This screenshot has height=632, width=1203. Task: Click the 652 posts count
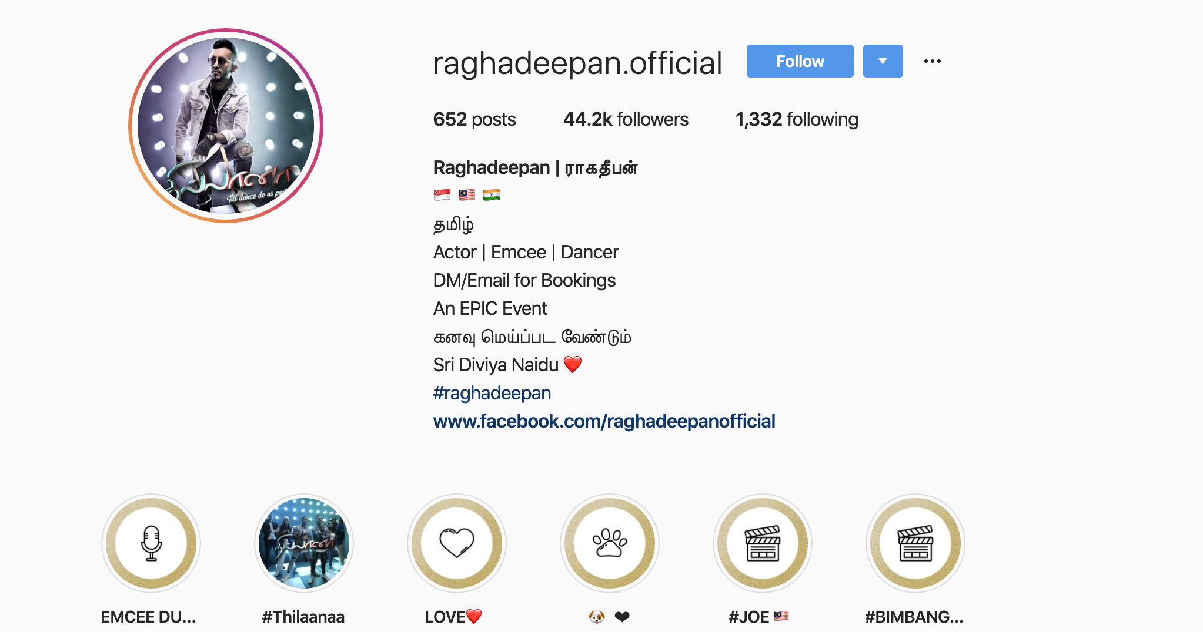pos(474,119)
